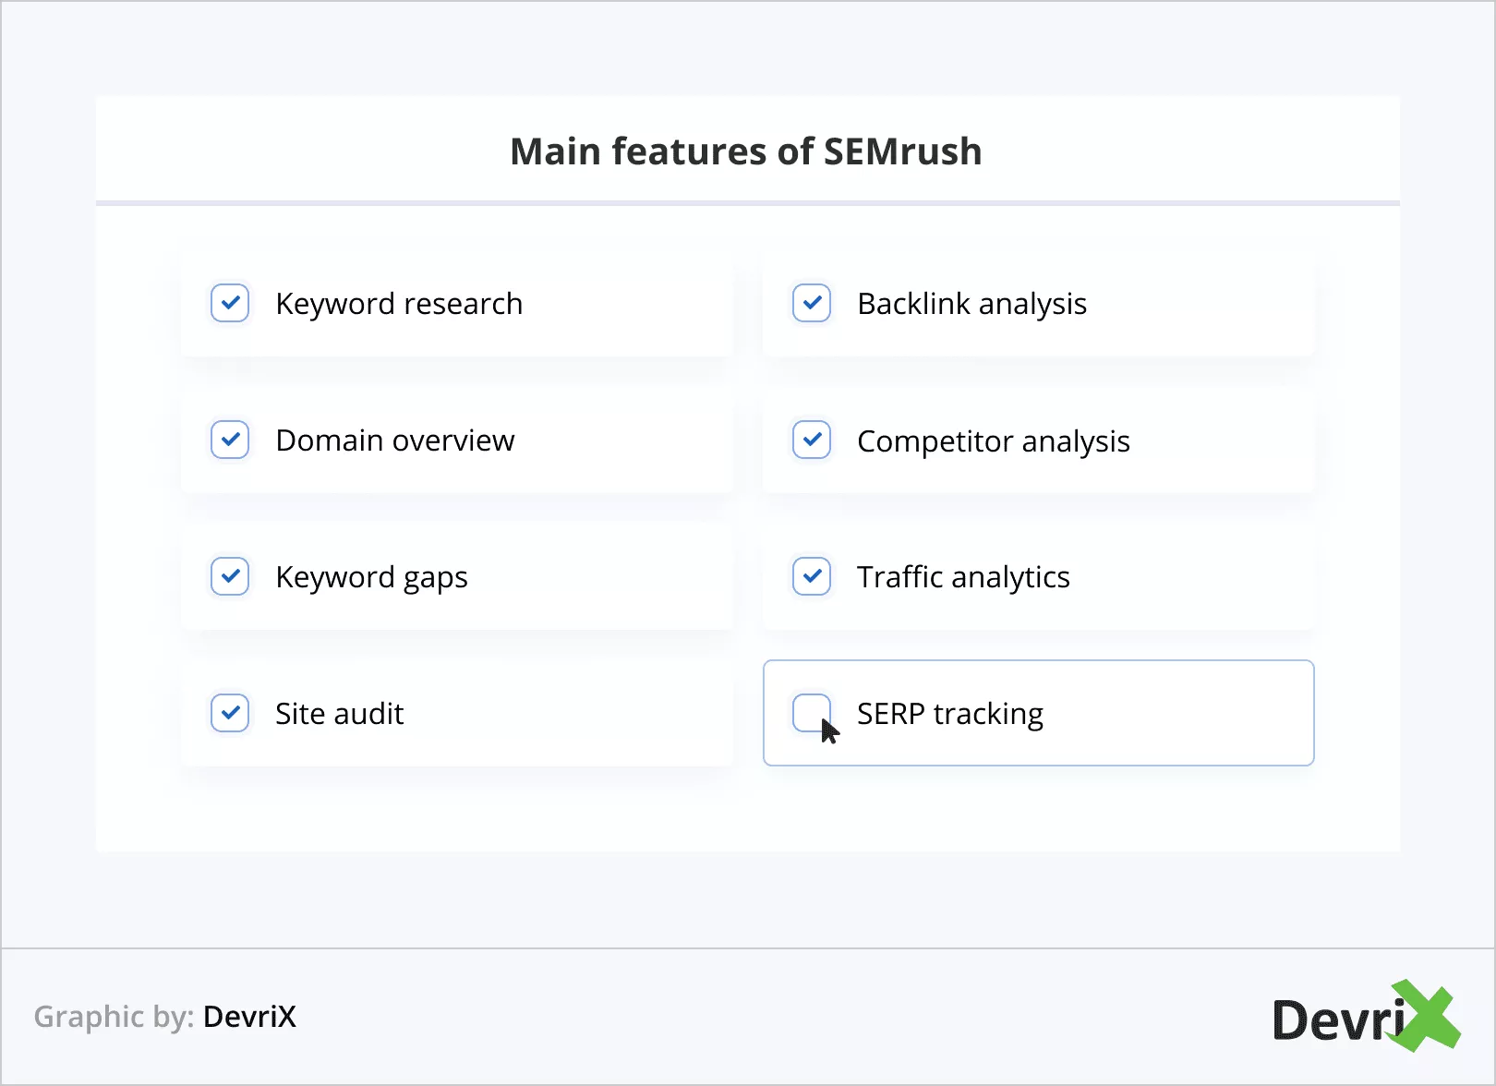
Task: Click the Domain overview label
Action: (395, 440)
